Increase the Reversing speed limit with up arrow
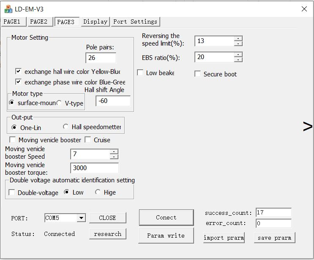314x260 pixels. click(x=238, y=38)
